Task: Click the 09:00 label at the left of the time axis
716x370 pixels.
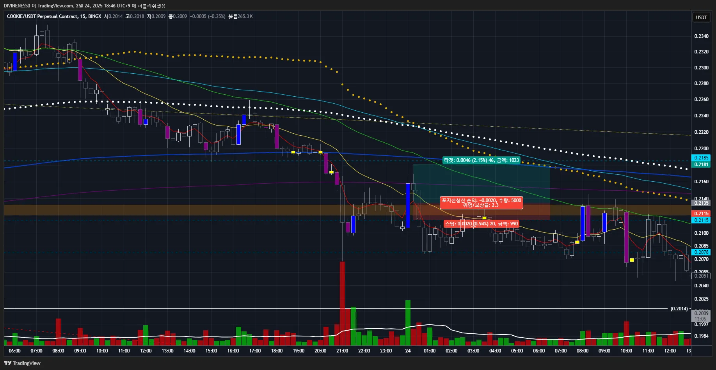Action: (80, 351)
